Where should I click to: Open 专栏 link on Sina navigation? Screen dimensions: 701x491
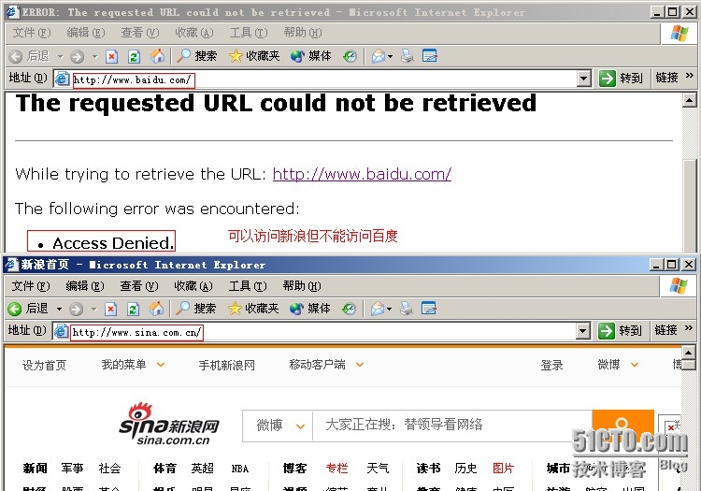[x=336, y=469]
